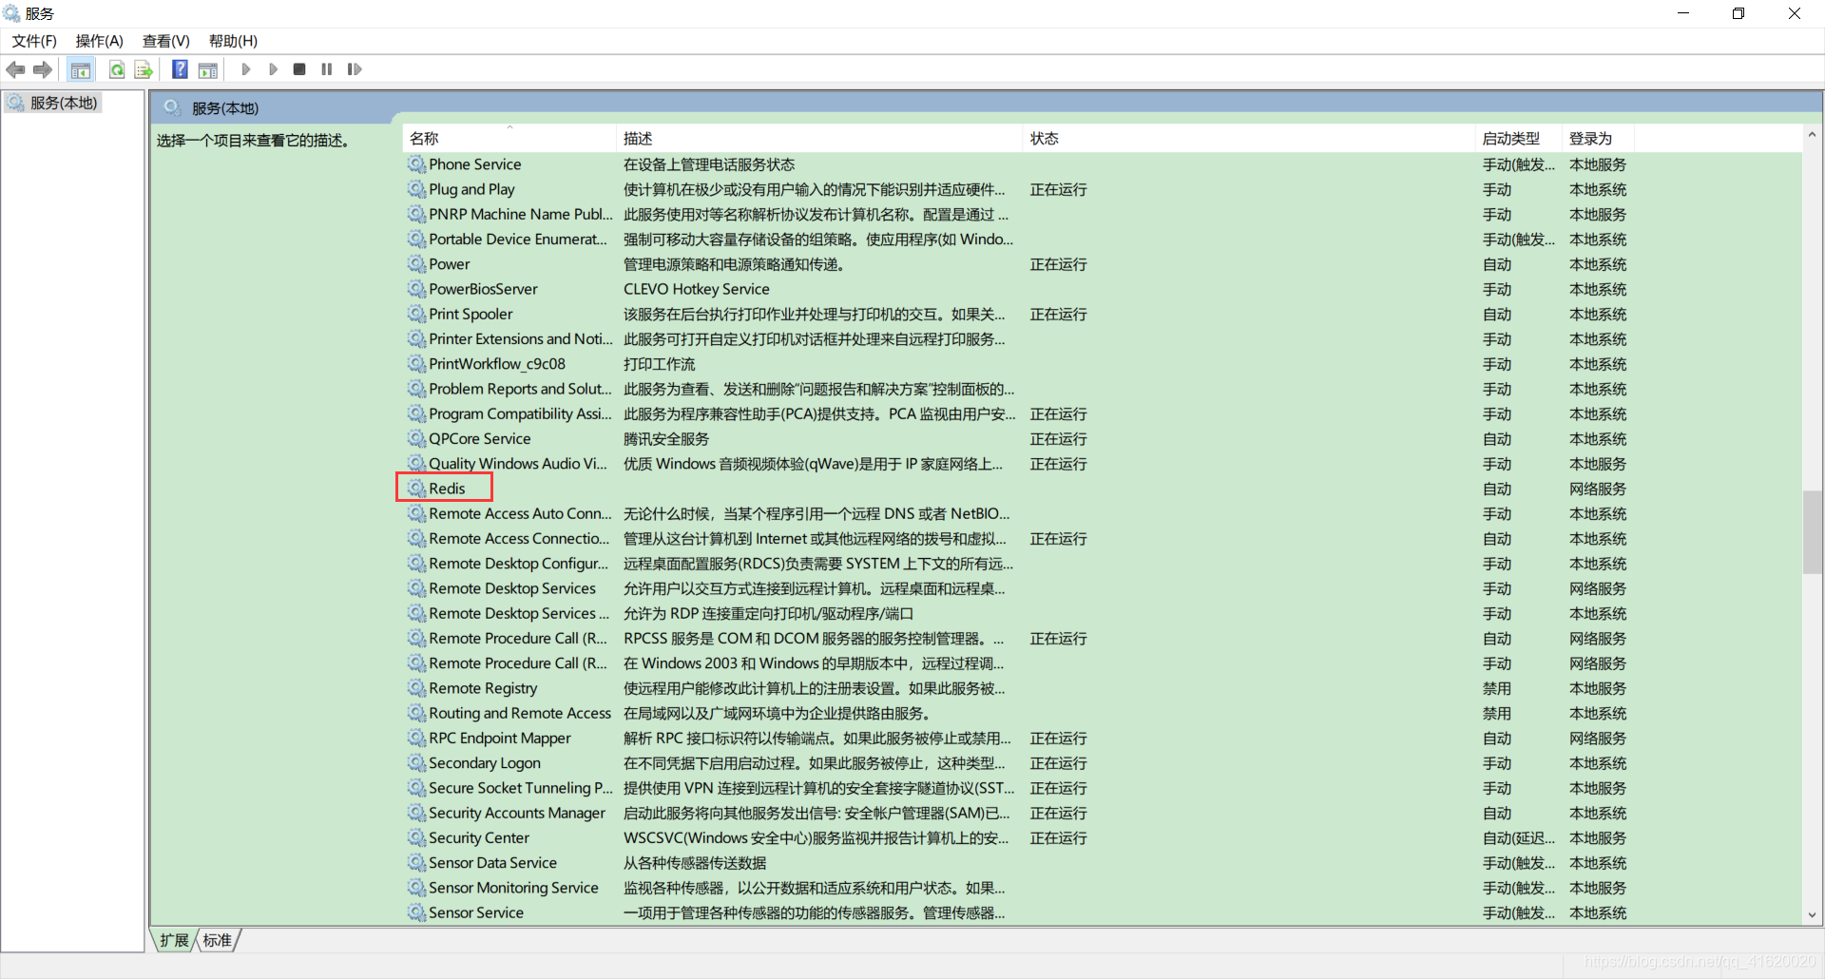Select the Security Accounts Manager service name

pyautogui.click(x=517, y=813)
